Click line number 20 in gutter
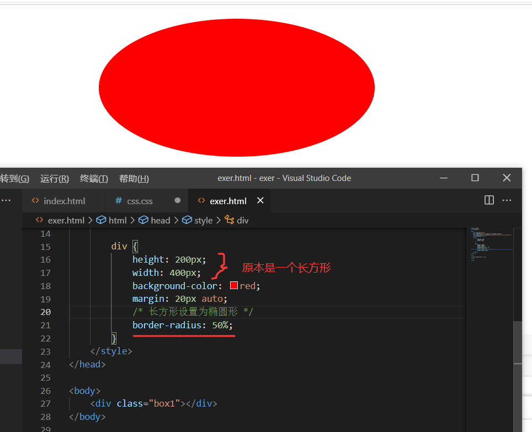 pos(45,312)
